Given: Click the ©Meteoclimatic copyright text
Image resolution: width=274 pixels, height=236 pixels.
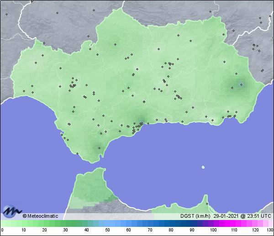Looking at the screenshot, I should click(40, 216).
